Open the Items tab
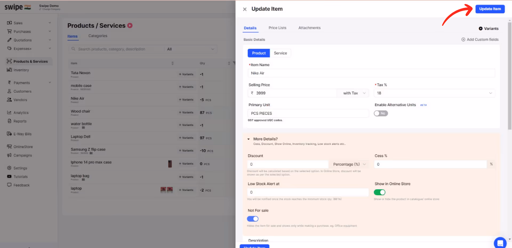The height and width of the screenshot is (248, 512). [x=73, y=36]
